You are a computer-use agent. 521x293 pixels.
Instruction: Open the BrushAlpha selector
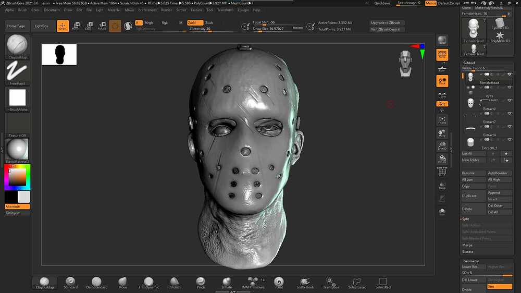(17, 99)
